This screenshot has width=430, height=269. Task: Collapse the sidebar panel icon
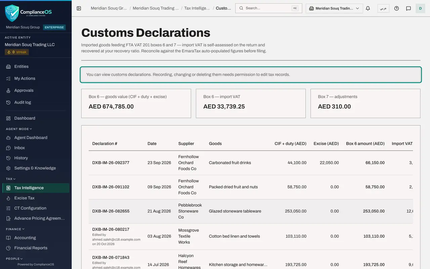click(x=79, y=8)
